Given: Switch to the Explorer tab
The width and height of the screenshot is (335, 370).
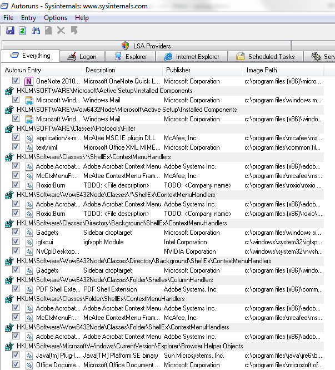Looking at the screenshot, I should (x=131, y=57).
